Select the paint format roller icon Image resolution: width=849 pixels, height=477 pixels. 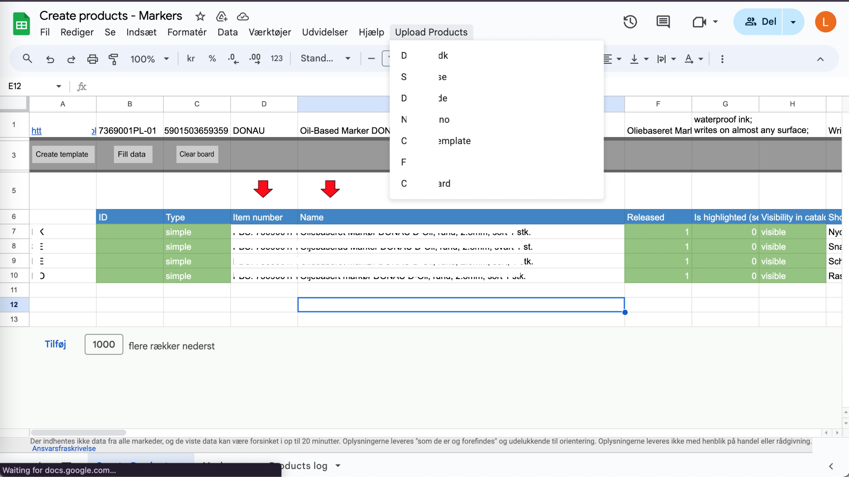pyautogui.click(x=113, y=59)
